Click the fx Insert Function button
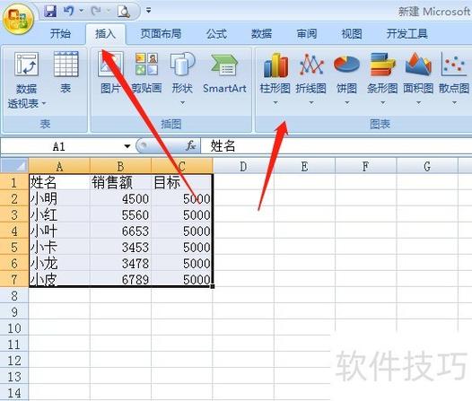472x401 pixels. pos(190,146)
